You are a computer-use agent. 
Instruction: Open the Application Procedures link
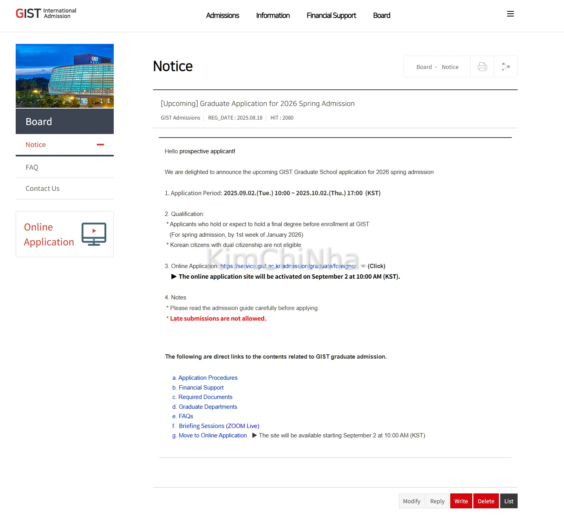[x=208, y=378]
